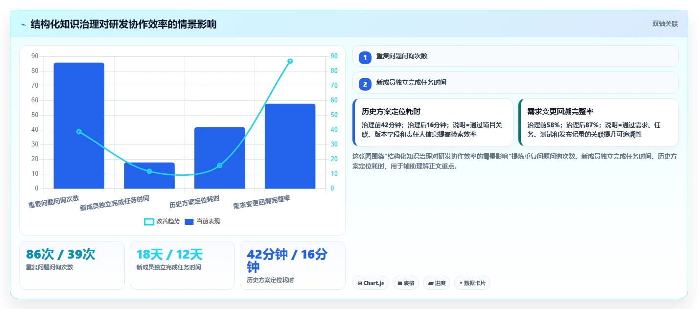698x309 pixels.
Task: Click the bar for 历史方案定位耗时
Action: pyautogui.click(x=220, y=158)
